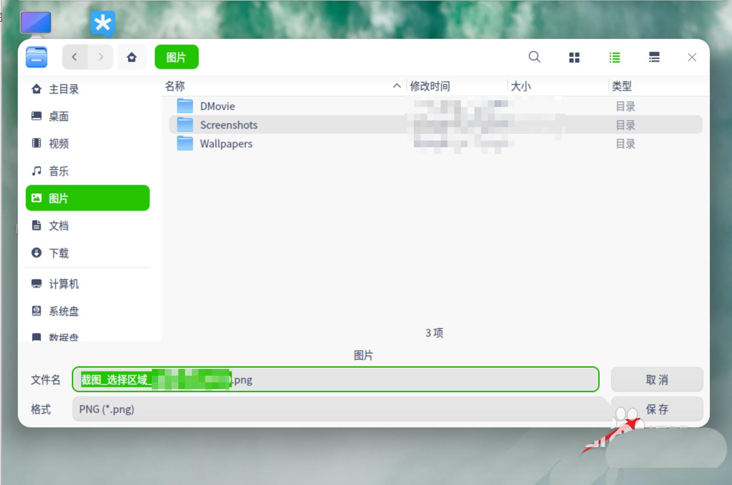Screen dimensions: 732x485
Task: Click the 目录 type cell in the Screenshots row
Action: pos(625,125)
